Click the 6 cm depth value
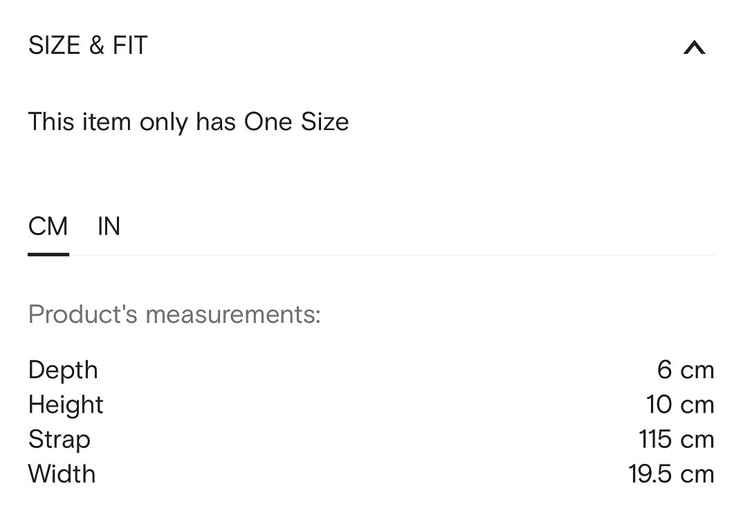 tap(686, 370)
